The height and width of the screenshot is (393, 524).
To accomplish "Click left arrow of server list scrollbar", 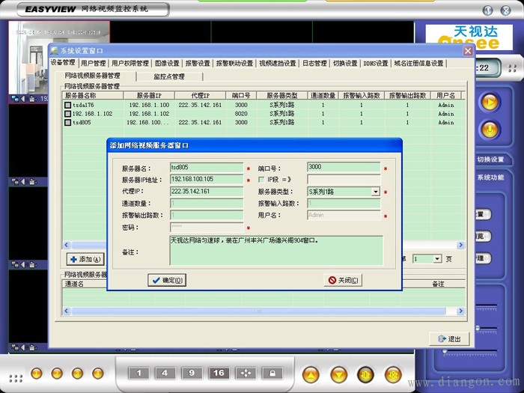I will (66, 245).
